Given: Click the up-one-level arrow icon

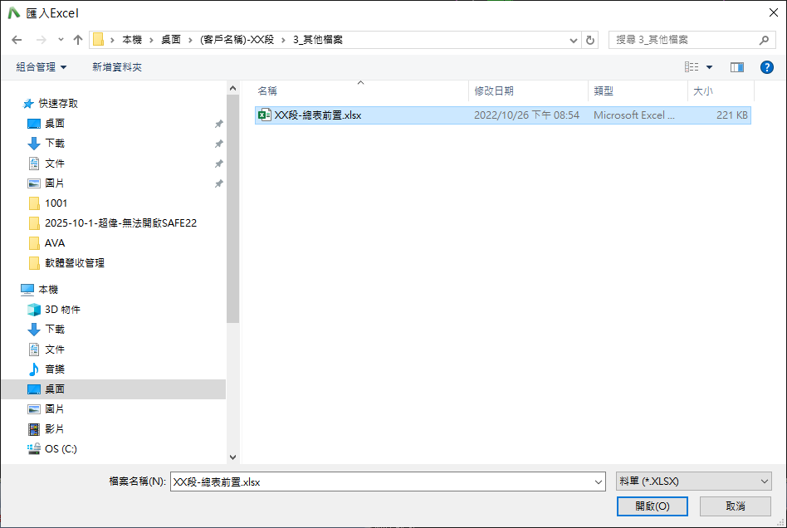Looking at the screenshot, I should coord(78,40).
